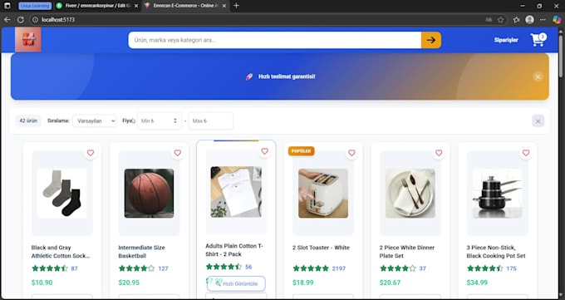Open browser settings and more menu
Viewport: 565px width, 300px height.
tap(543, 20)
